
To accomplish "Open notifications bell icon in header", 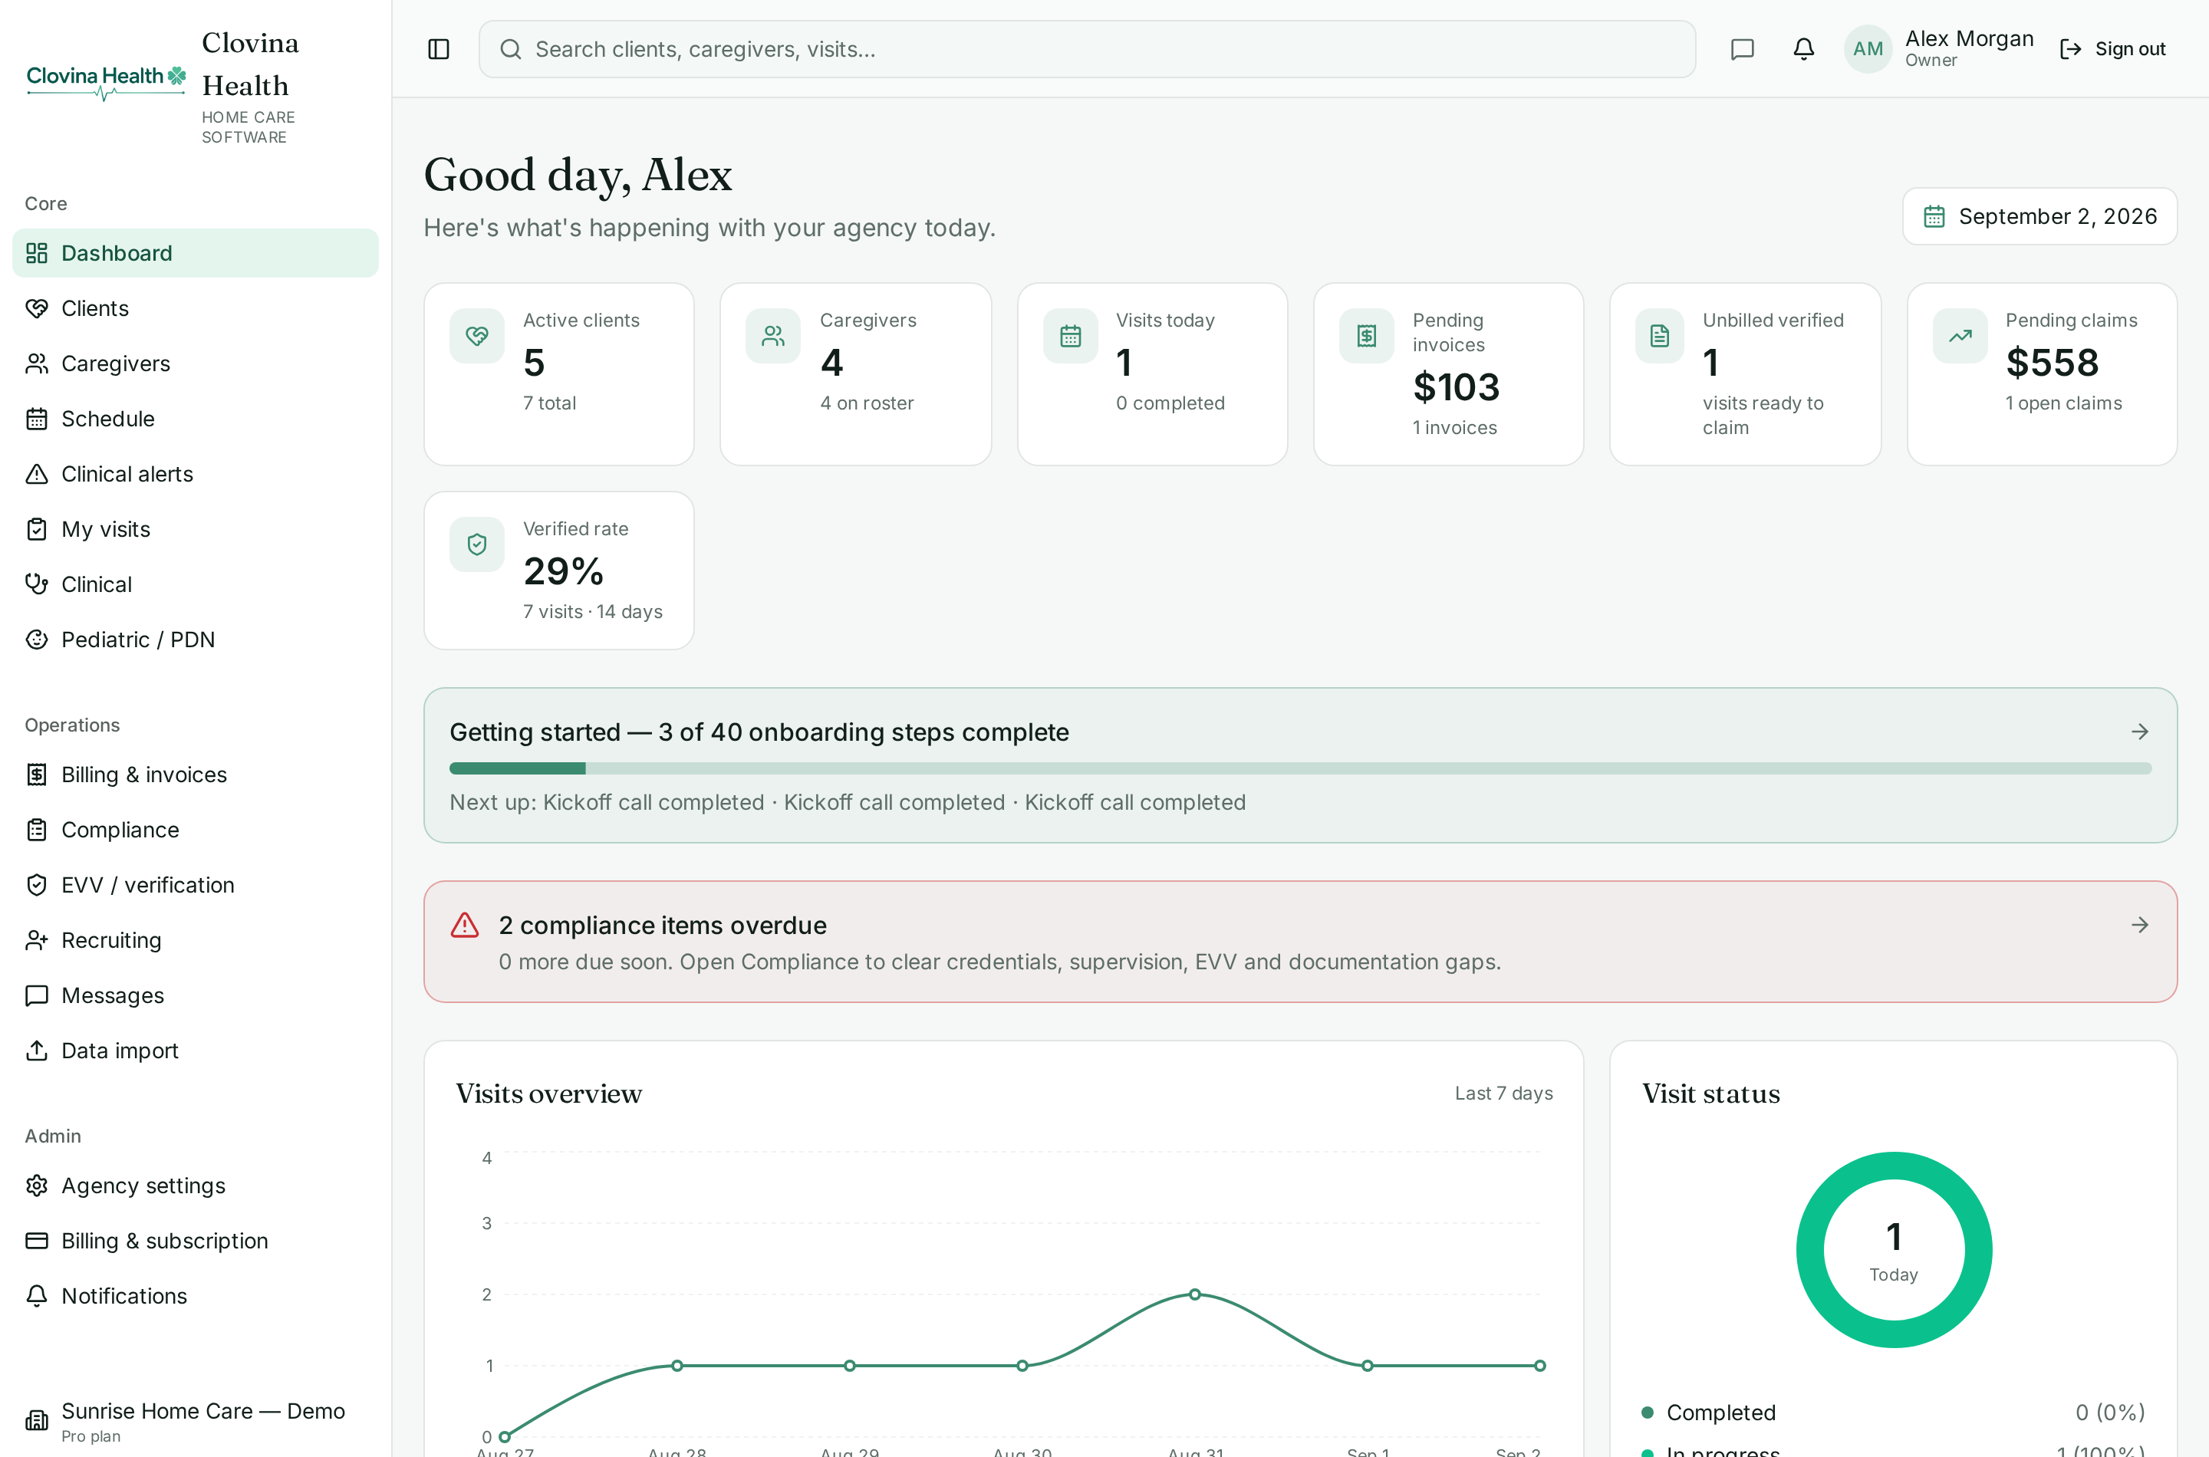I will [1804, 49].
